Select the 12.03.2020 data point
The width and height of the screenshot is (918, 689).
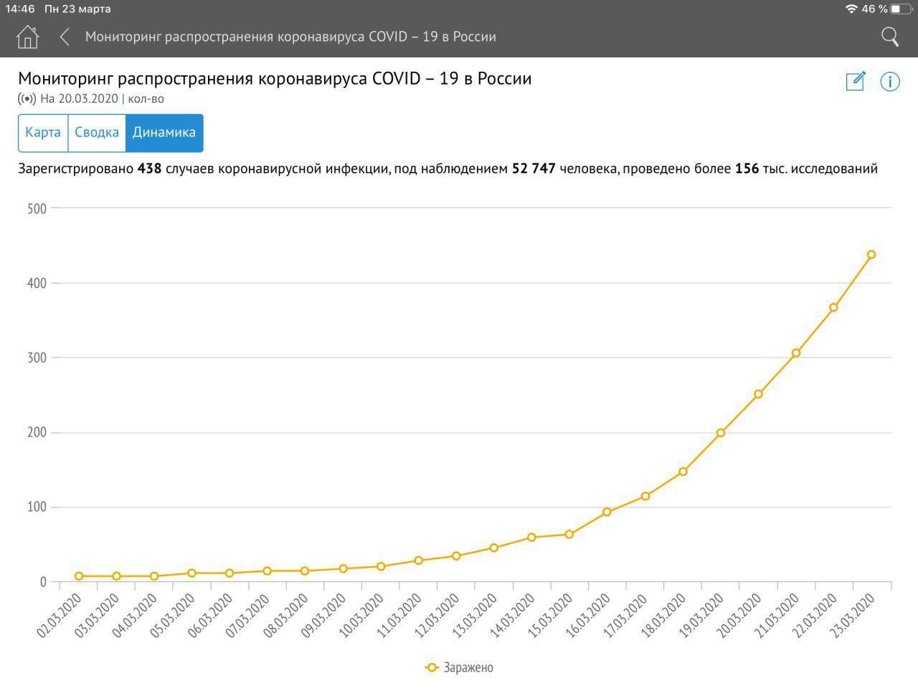456,556
